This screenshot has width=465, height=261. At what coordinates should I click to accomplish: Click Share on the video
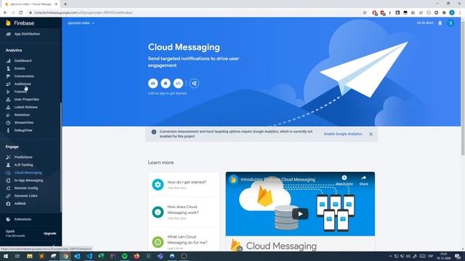pos(363,180)
